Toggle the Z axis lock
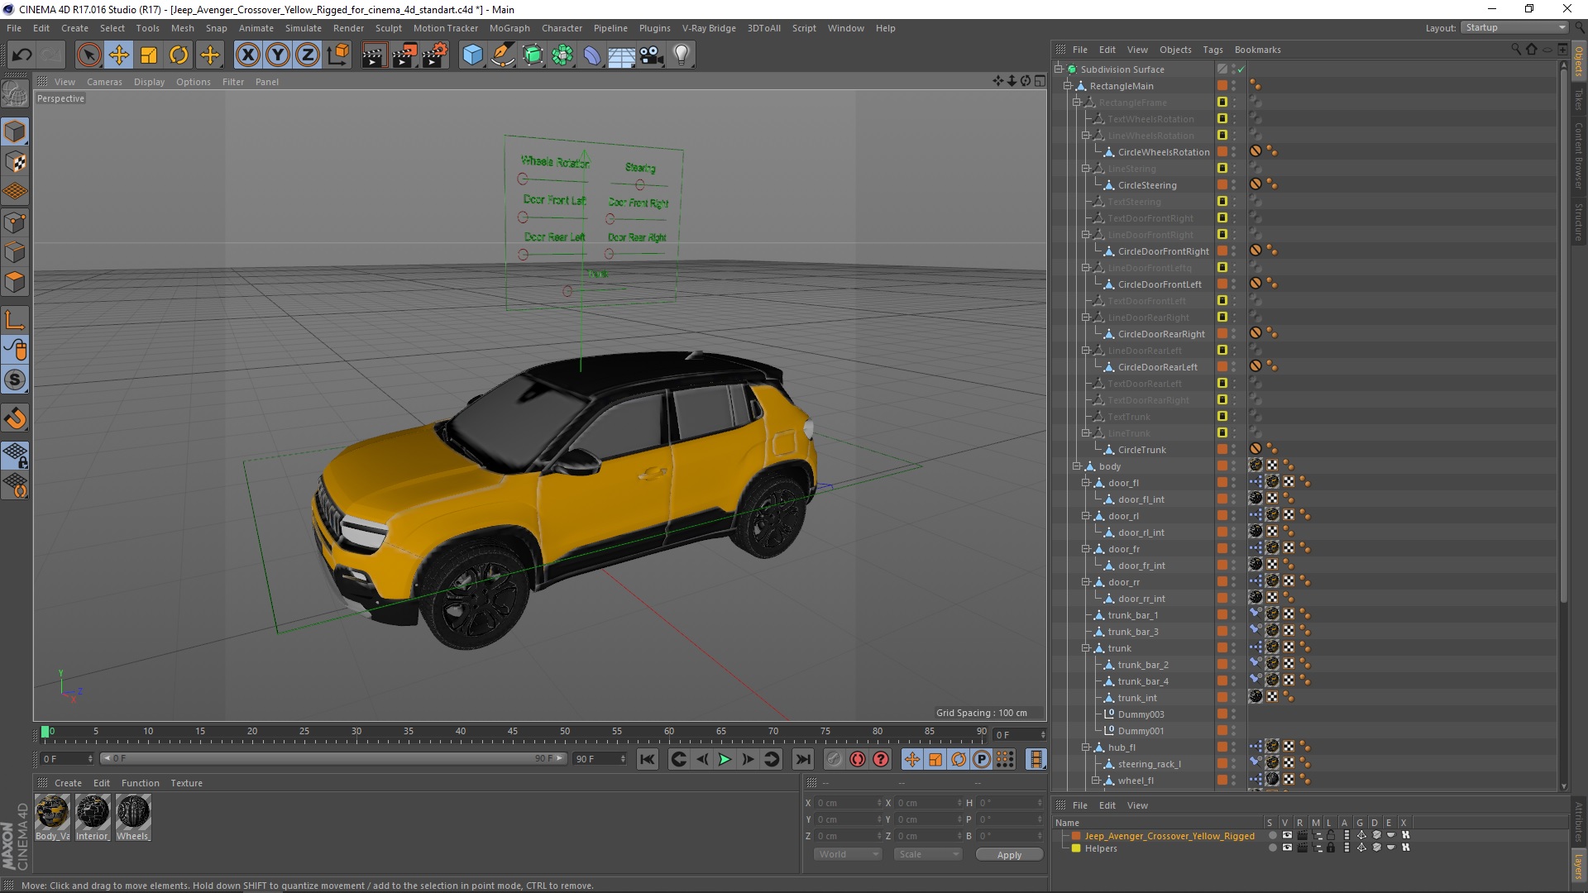The height and width of the screenshot is (893, 1588). (308, 55)
